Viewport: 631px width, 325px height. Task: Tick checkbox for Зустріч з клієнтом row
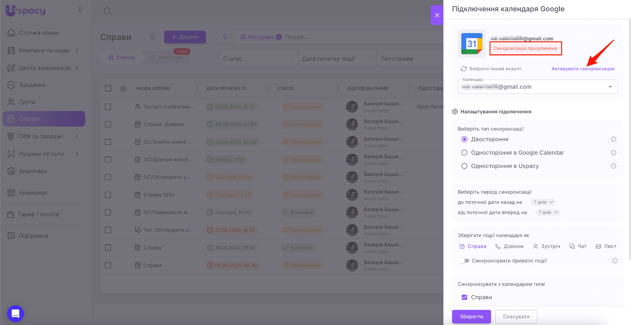pyautogui.click(x=108, y=106)
